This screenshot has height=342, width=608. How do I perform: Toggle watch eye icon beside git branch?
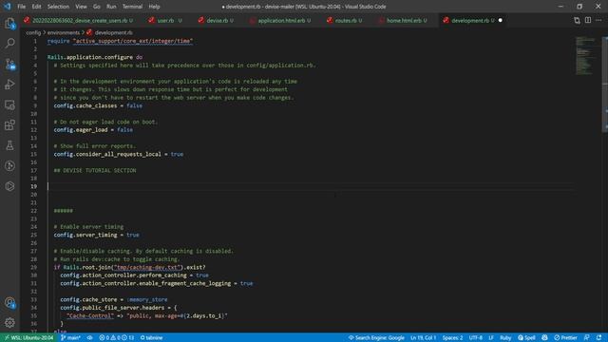89,338
